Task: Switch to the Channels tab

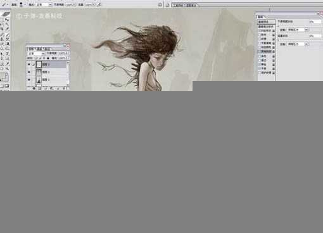Action: click(39, 49)
